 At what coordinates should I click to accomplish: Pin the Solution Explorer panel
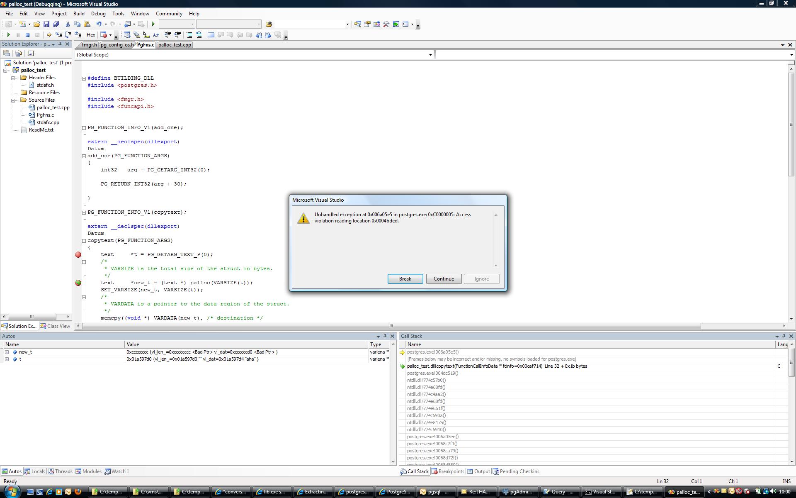(x=60, y=44)
